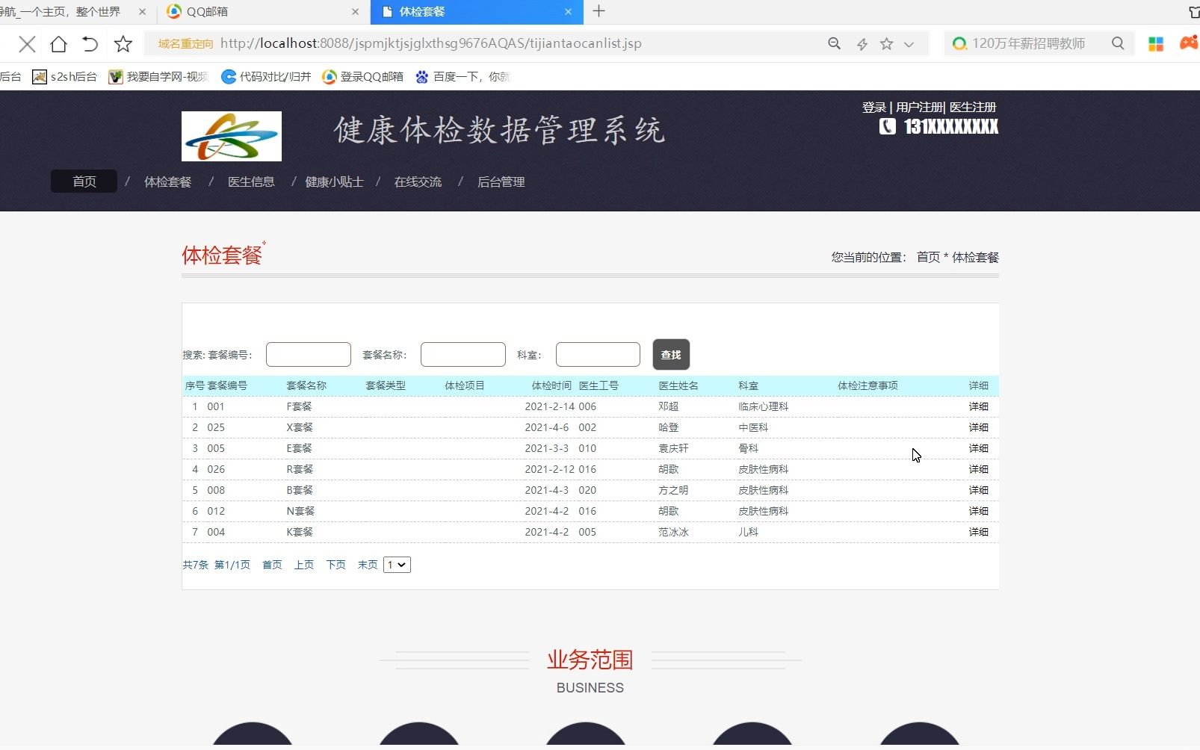Screen dimensions: 1200x750
Task: Select the 范冰冰 doctor name cell
Action: [673, 532]
